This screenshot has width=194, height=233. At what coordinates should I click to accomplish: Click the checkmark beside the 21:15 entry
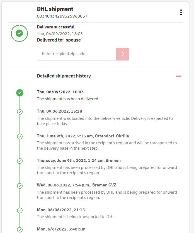tap(20, 210)
